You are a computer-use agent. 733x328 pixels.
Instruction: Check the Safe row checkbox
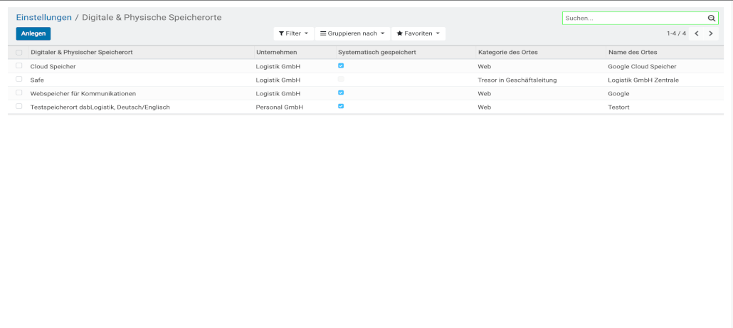coord(19,79)
